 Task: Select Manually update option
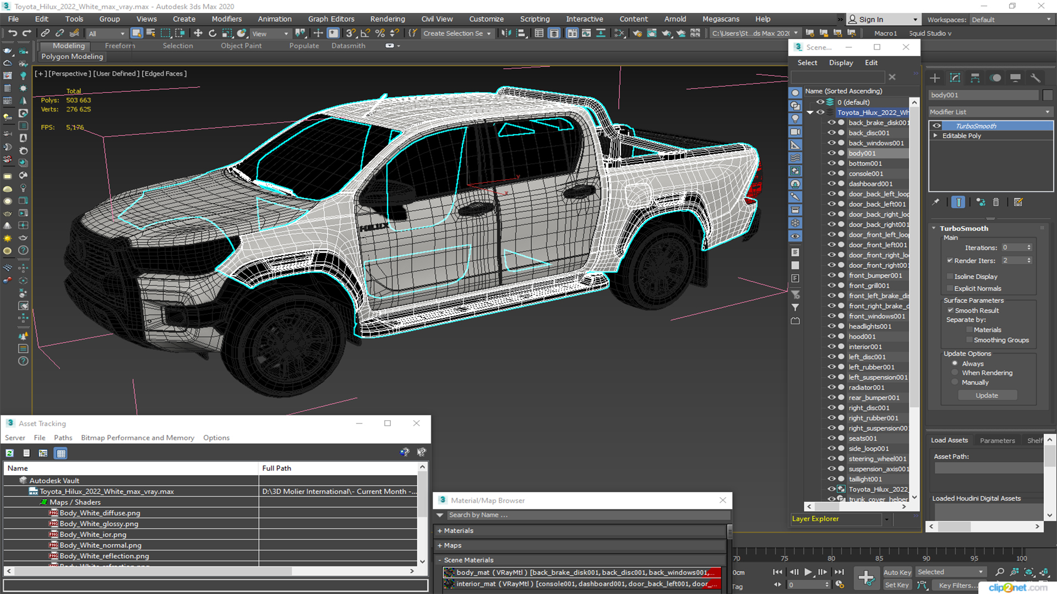(955, 383)
